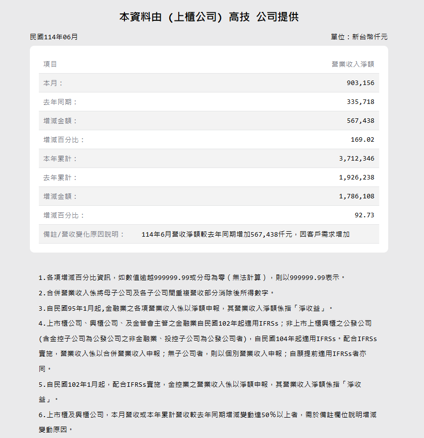424x438 pixels.
Task: Click footnote 5 starting 自民國102年1月起
Action: coord(200,392)
